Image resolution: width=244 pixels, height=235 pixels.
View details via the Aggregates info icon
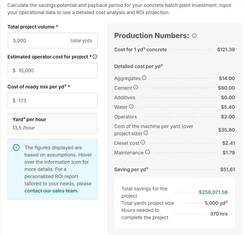[144, 78]
